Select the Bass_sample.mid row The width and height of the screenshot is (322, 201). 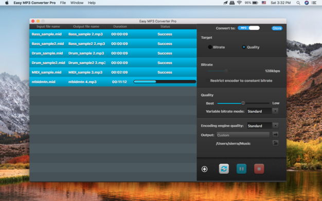coord(113,34)
